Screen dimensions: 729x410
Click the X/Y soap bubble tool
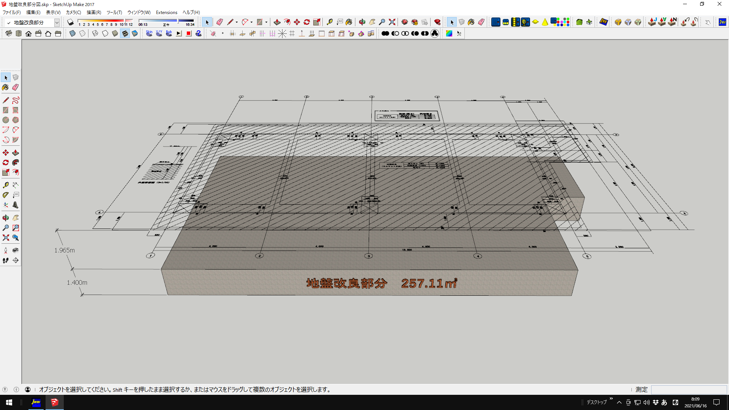click(159, 34)
